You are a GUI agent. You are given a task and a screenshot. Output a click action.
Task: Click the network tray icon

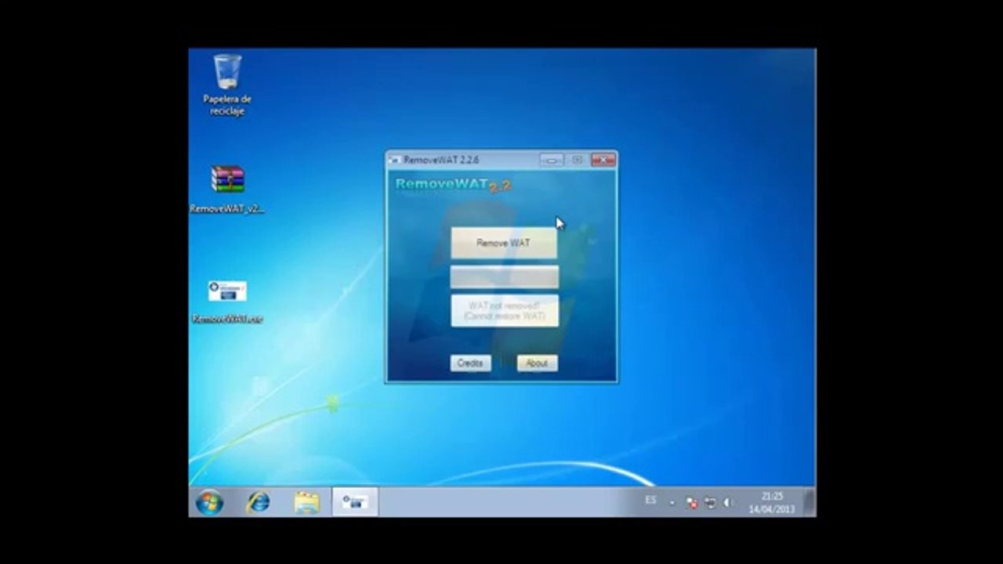click(x=710, y=503)
